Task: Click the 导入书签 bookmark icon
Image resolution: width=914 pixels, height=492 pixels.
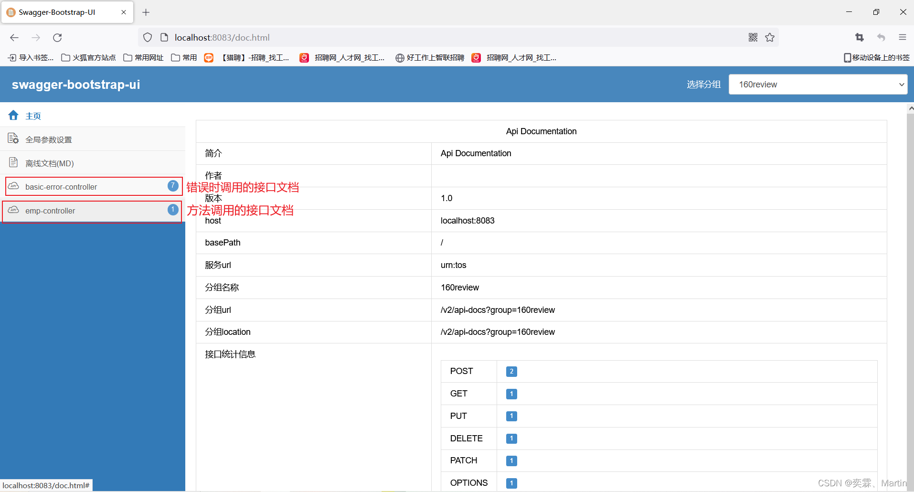Action: (x=12, y=58)
